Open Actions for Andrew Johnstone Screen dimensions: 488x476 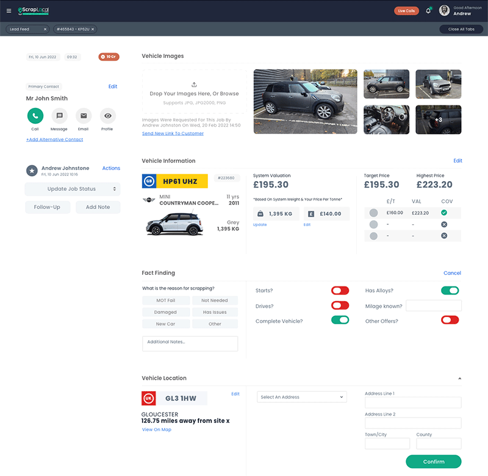[x=111, y=168]
